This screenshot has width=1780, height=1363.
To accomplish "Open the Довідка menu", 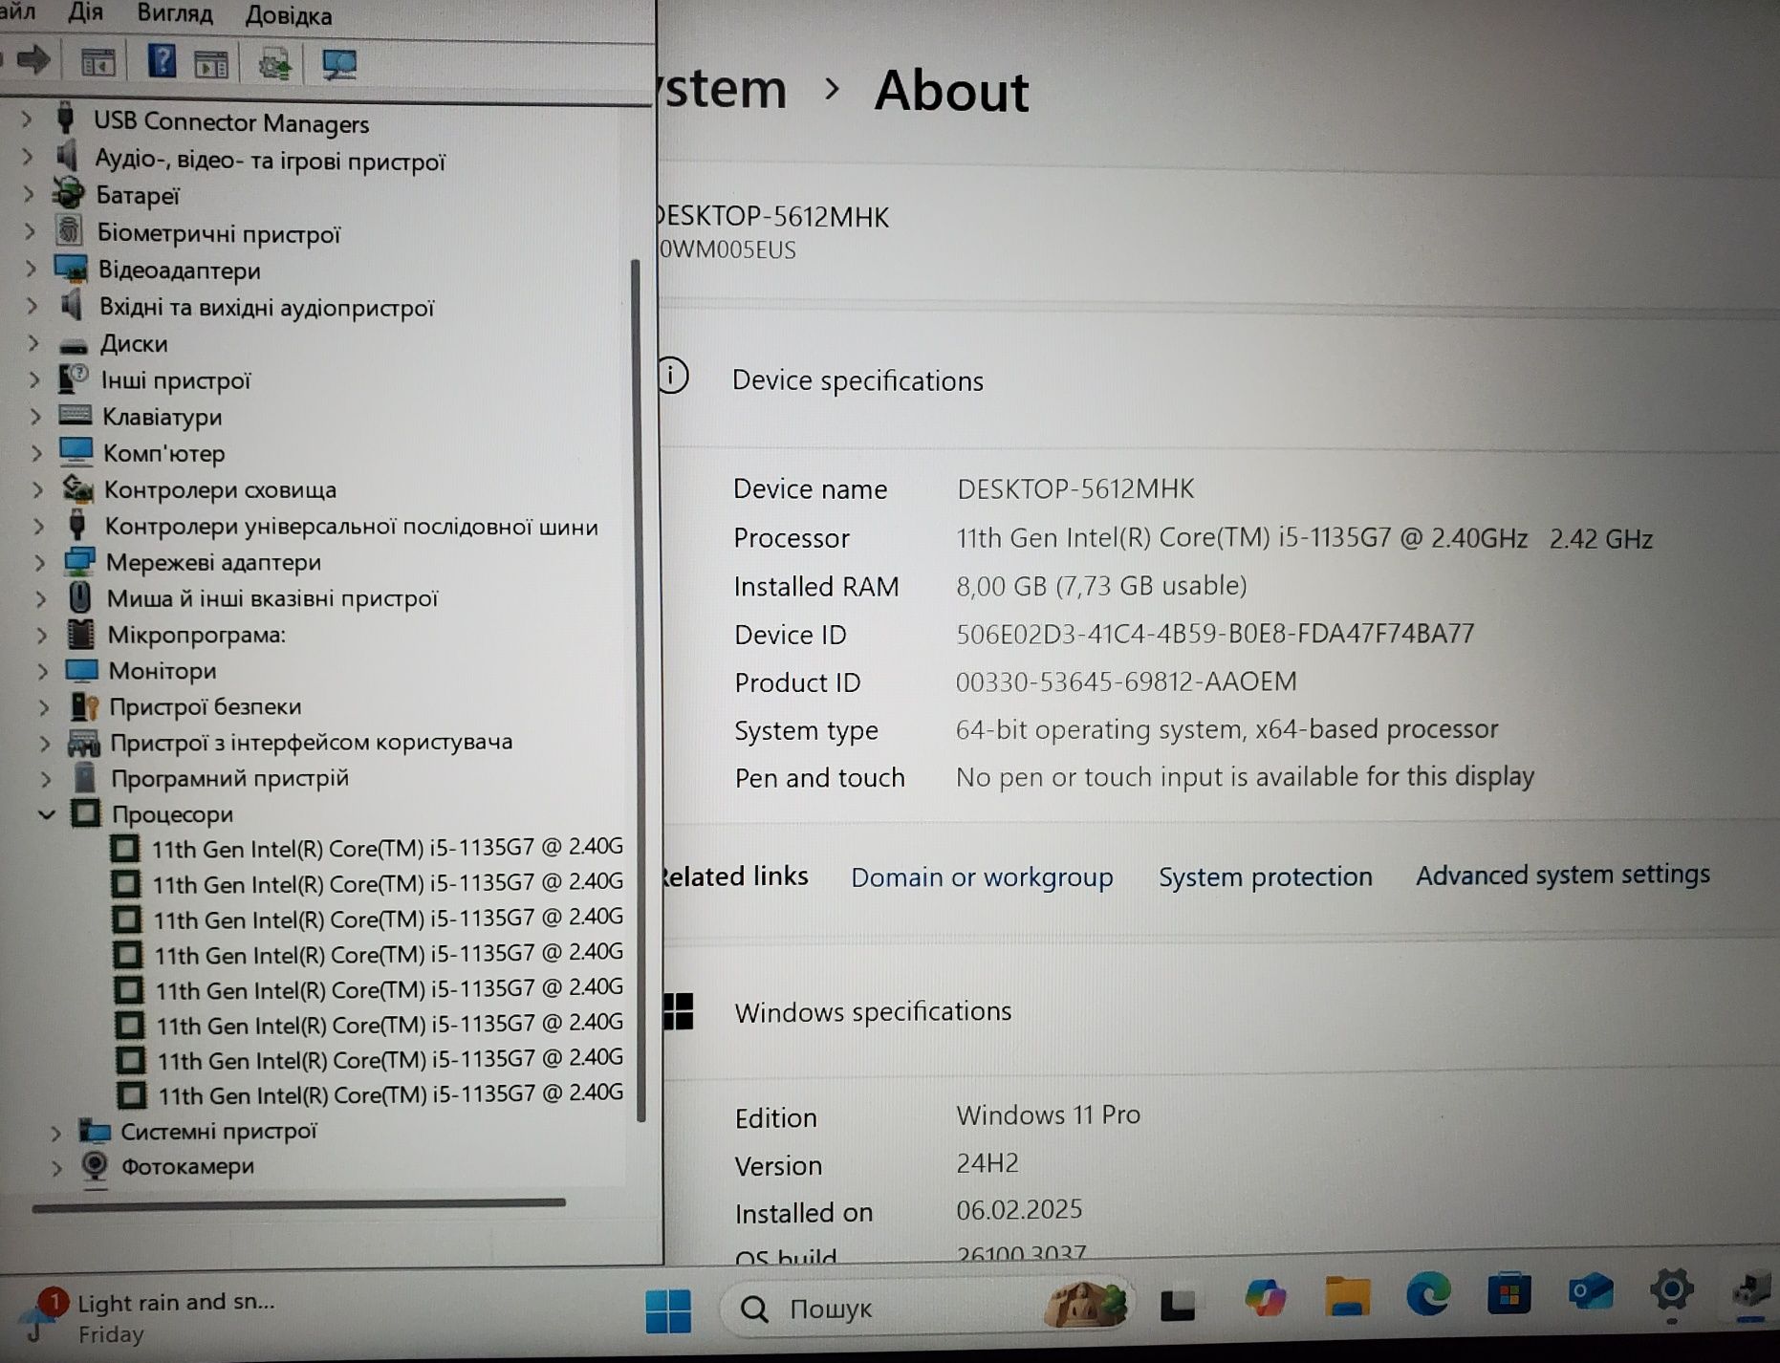I will 289,15.
